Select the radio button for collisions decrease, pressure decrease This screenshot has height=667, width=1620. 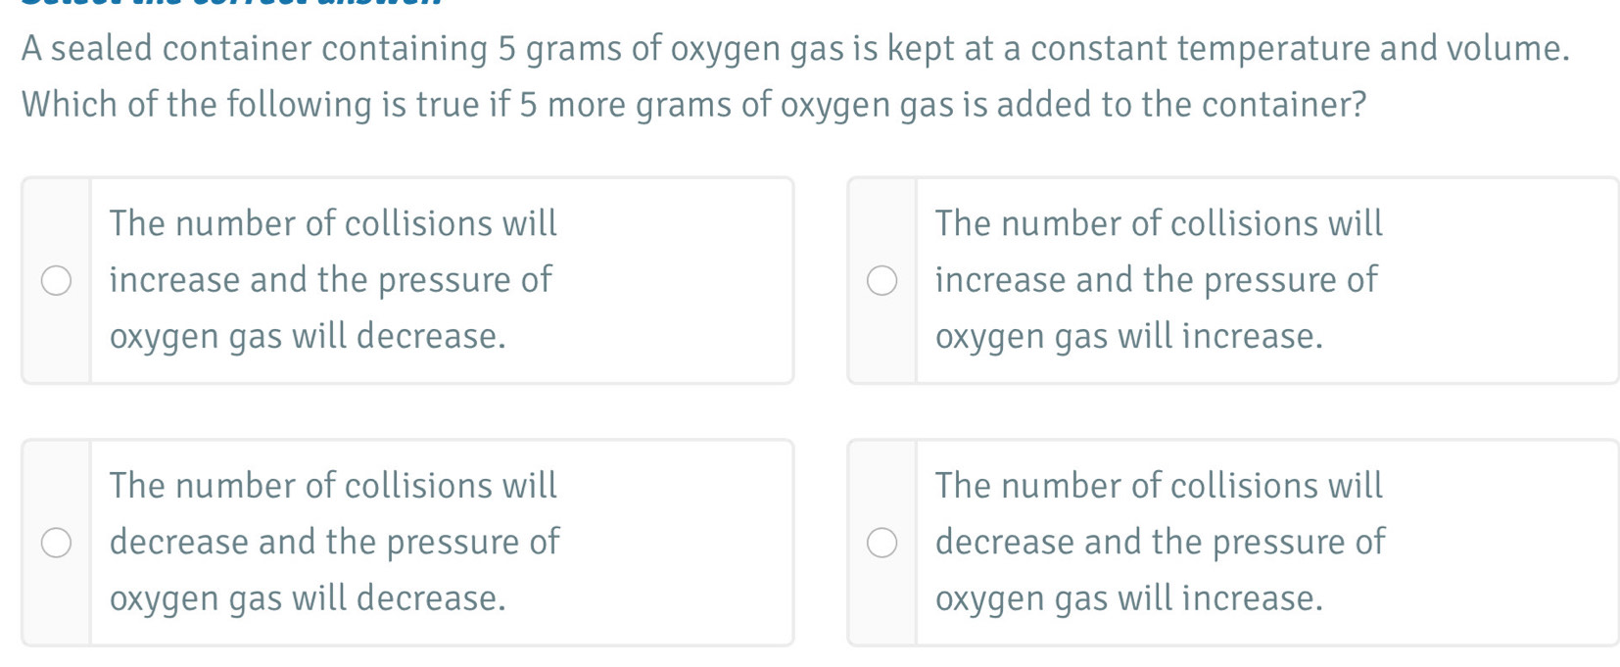(56, 543)
